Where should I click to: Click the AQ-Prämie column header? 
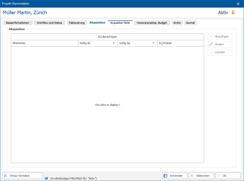tap(181, 43)
